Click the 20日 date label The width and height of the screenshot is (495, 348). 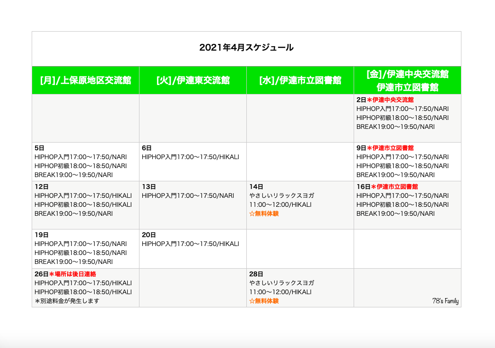[149, 235]
